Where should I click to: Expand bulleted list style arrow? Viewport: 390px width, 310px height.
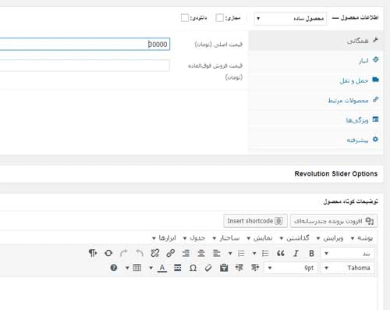point(254,253)
